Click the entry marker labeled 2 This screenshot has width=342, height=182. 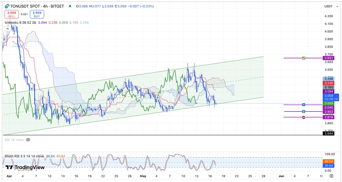point(304,111)
